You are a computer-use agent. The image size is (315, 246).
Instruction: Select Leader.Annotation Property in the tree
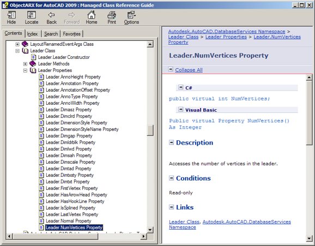click(72, 83)
